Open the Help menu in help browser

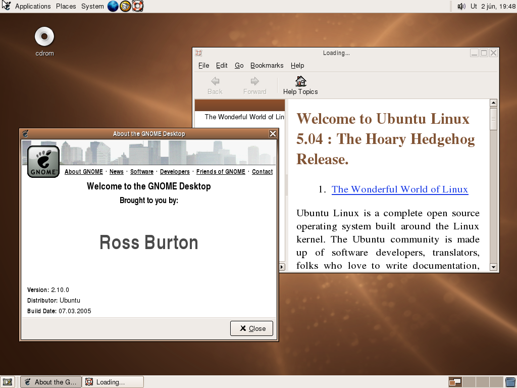(297, 65)
